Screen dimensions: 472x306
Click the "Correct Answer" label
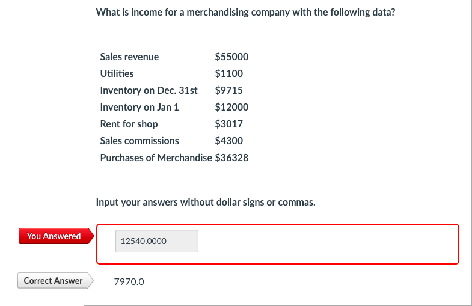pyautogui.click(x=54, y=281)
